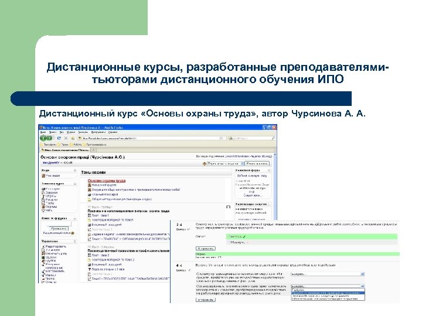Open second Выбрать dropdown in question 4
The height and width of the screenshot is (316, 422).
click(x=327, y=286)
